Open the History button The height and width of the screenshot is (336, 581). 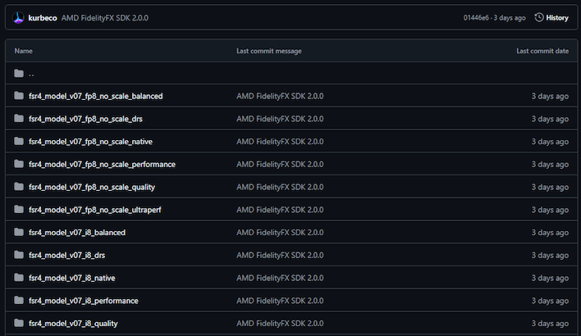(x=551, y=17)
